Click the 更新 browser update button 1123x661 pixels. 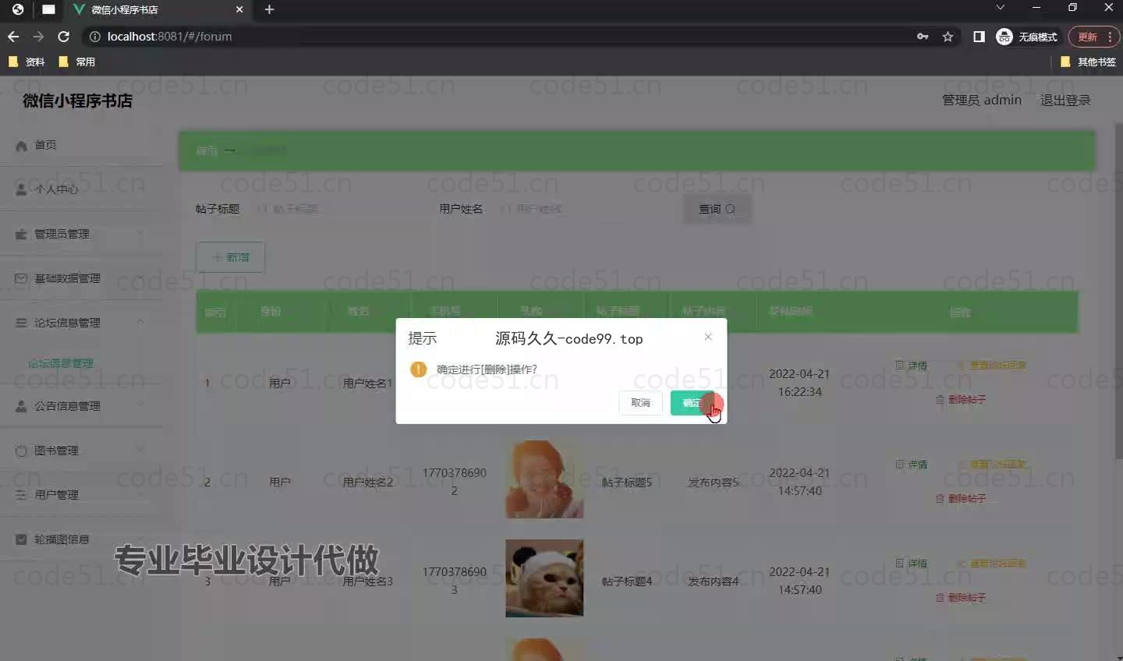click(x=1093, y=37)
